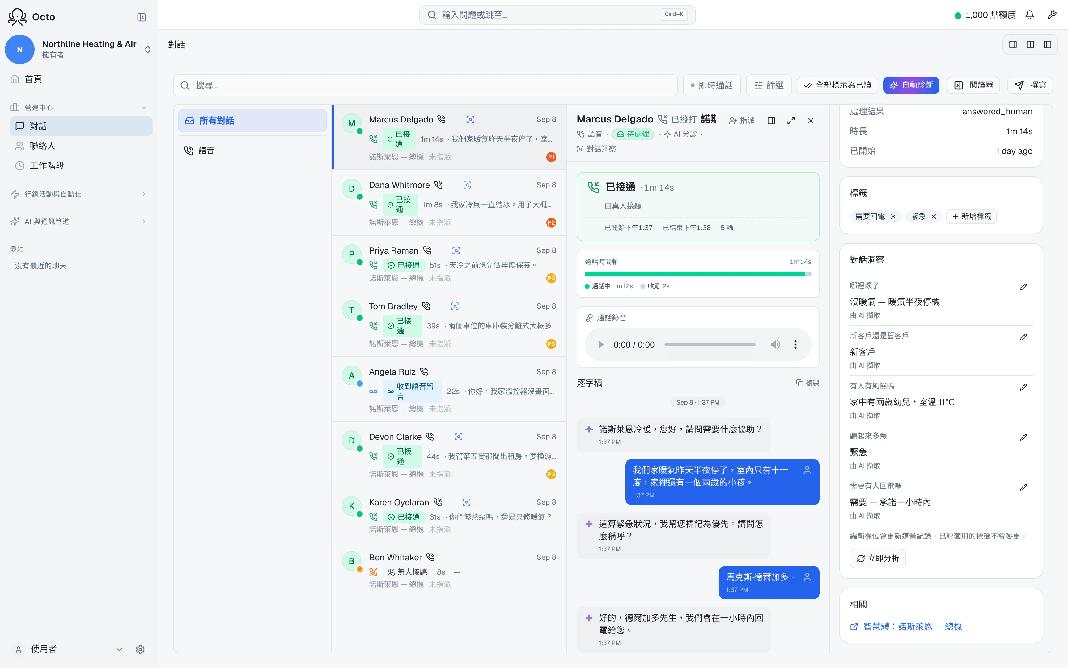Collapse the sidebar with the panel icon
This screenshot has width=1068, height=668.
tap(141, 17)
